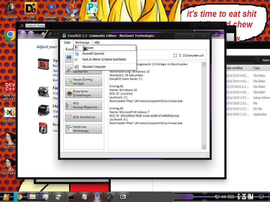
Task: Open the DO EVIL Chrome desktop icon
Action: pos(10,37)
